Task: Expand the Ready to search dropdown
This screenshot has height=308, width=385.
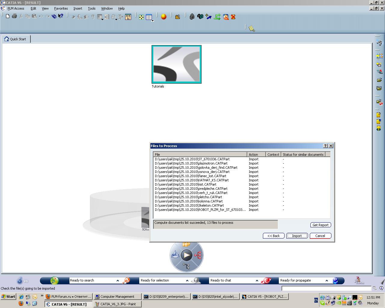Action: (x=118, y=281)
